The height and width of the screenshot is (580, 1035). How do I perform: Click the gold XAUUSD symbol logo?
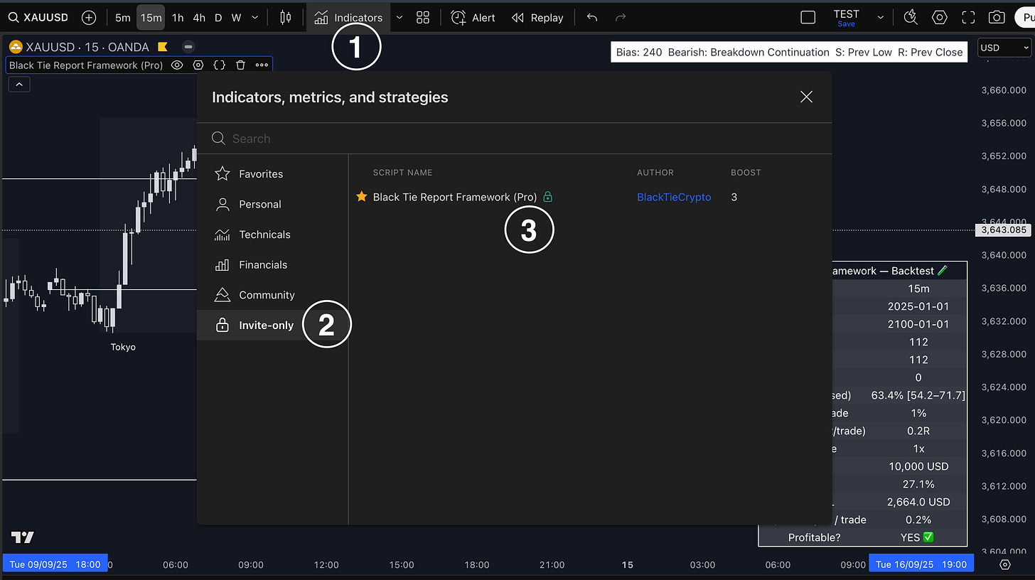point(16,48)
